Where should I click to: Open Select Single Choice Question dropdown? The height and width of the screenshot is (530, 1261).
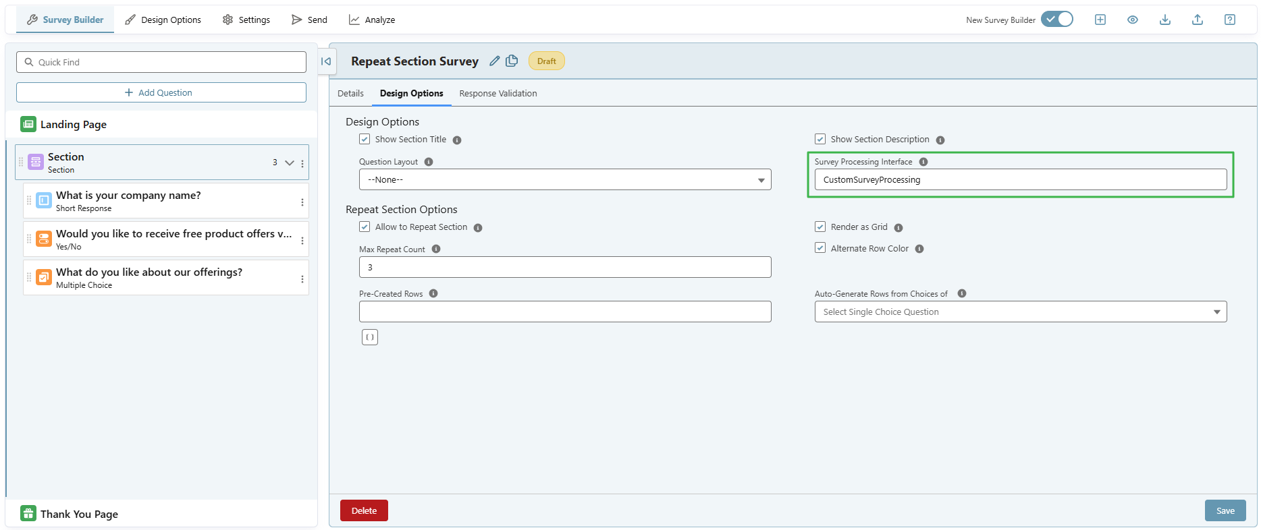click(x=1021, y=312)
